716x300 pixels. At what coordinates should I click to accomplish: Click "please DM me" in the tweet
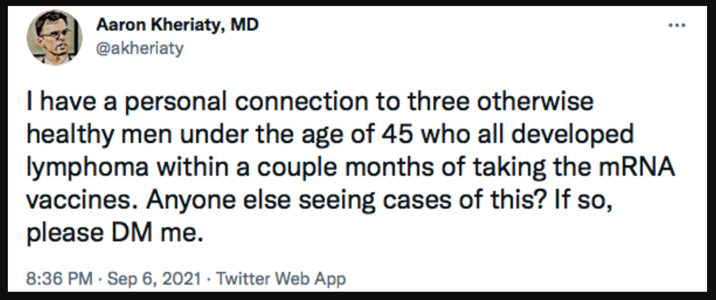pos(115,233)
